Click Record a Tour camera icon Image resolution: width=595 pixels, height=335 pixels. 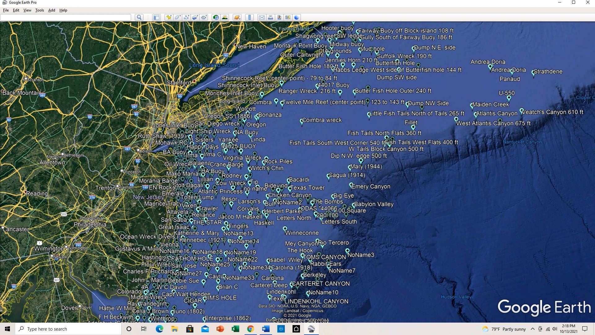(204, 17)
